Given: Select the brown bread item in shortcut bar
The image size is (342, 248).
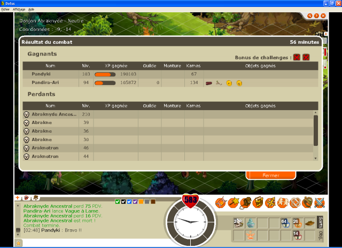Looking at the screenshot, I should tap(310, 223).
